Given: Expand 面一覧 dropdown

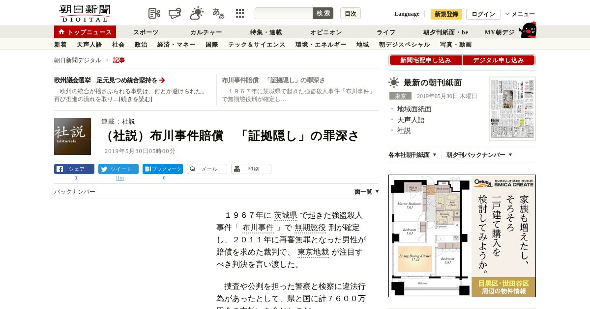Looking at the screenshot, I should pyautogui.click(x=367, y=192).
